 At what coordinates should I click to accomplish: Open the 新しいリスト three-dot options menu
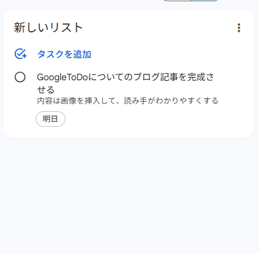(239, 28)
